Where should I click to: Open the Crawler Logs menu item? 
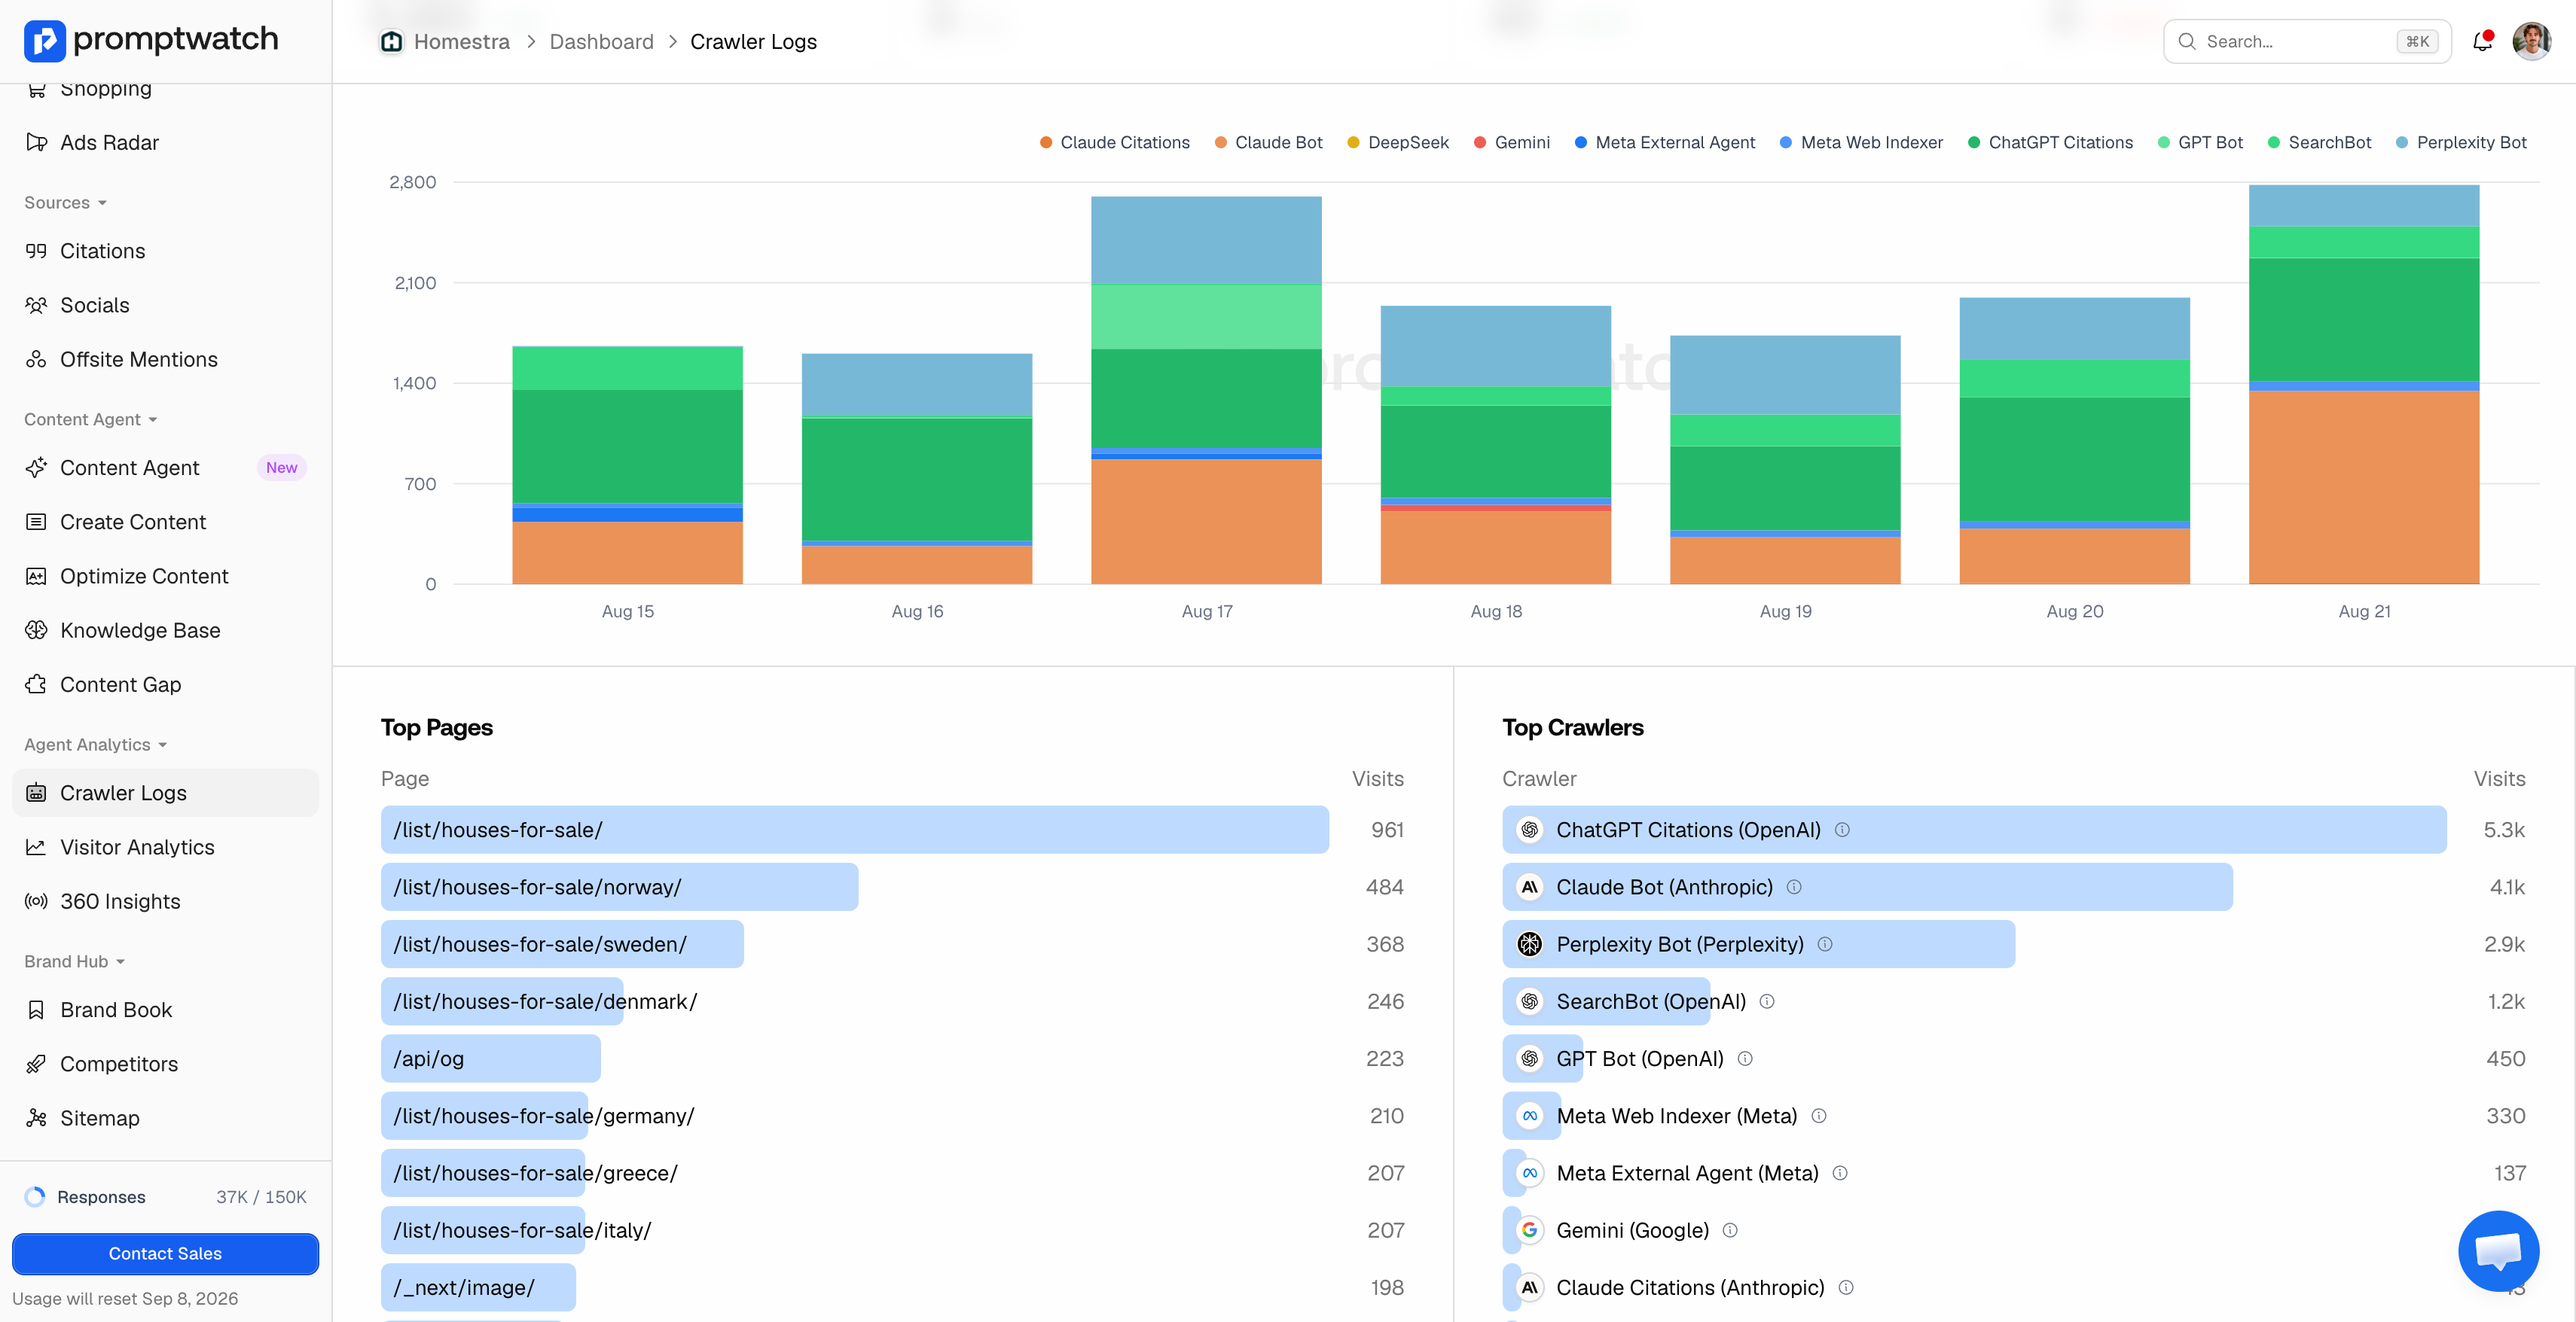pyautogui.click(x=165, y=793)
